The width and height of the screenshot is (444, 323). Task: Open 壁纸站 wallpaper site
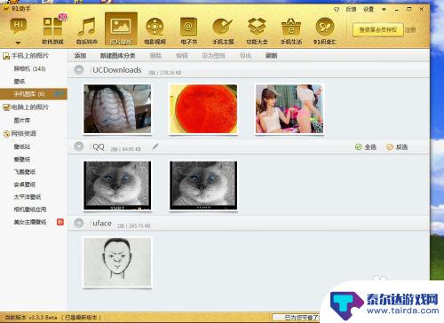[x=22, y=146]
